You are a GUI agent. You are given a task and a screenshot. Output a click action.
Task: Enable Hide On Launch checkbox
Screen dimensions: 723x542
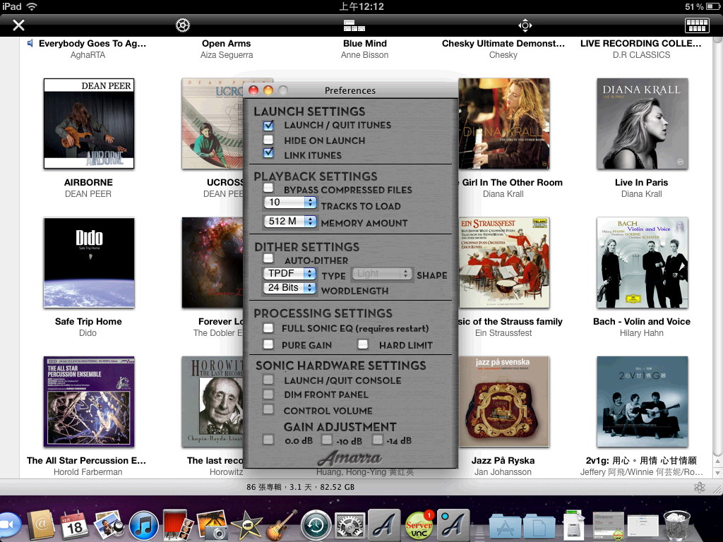click(x=268, y=140)
